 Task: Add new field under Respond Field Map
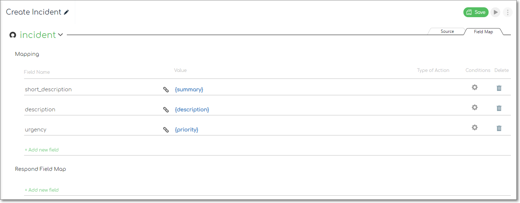click(42, 190)
